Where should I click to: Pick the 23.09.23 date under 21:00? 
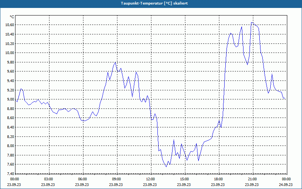click(252, 184)
